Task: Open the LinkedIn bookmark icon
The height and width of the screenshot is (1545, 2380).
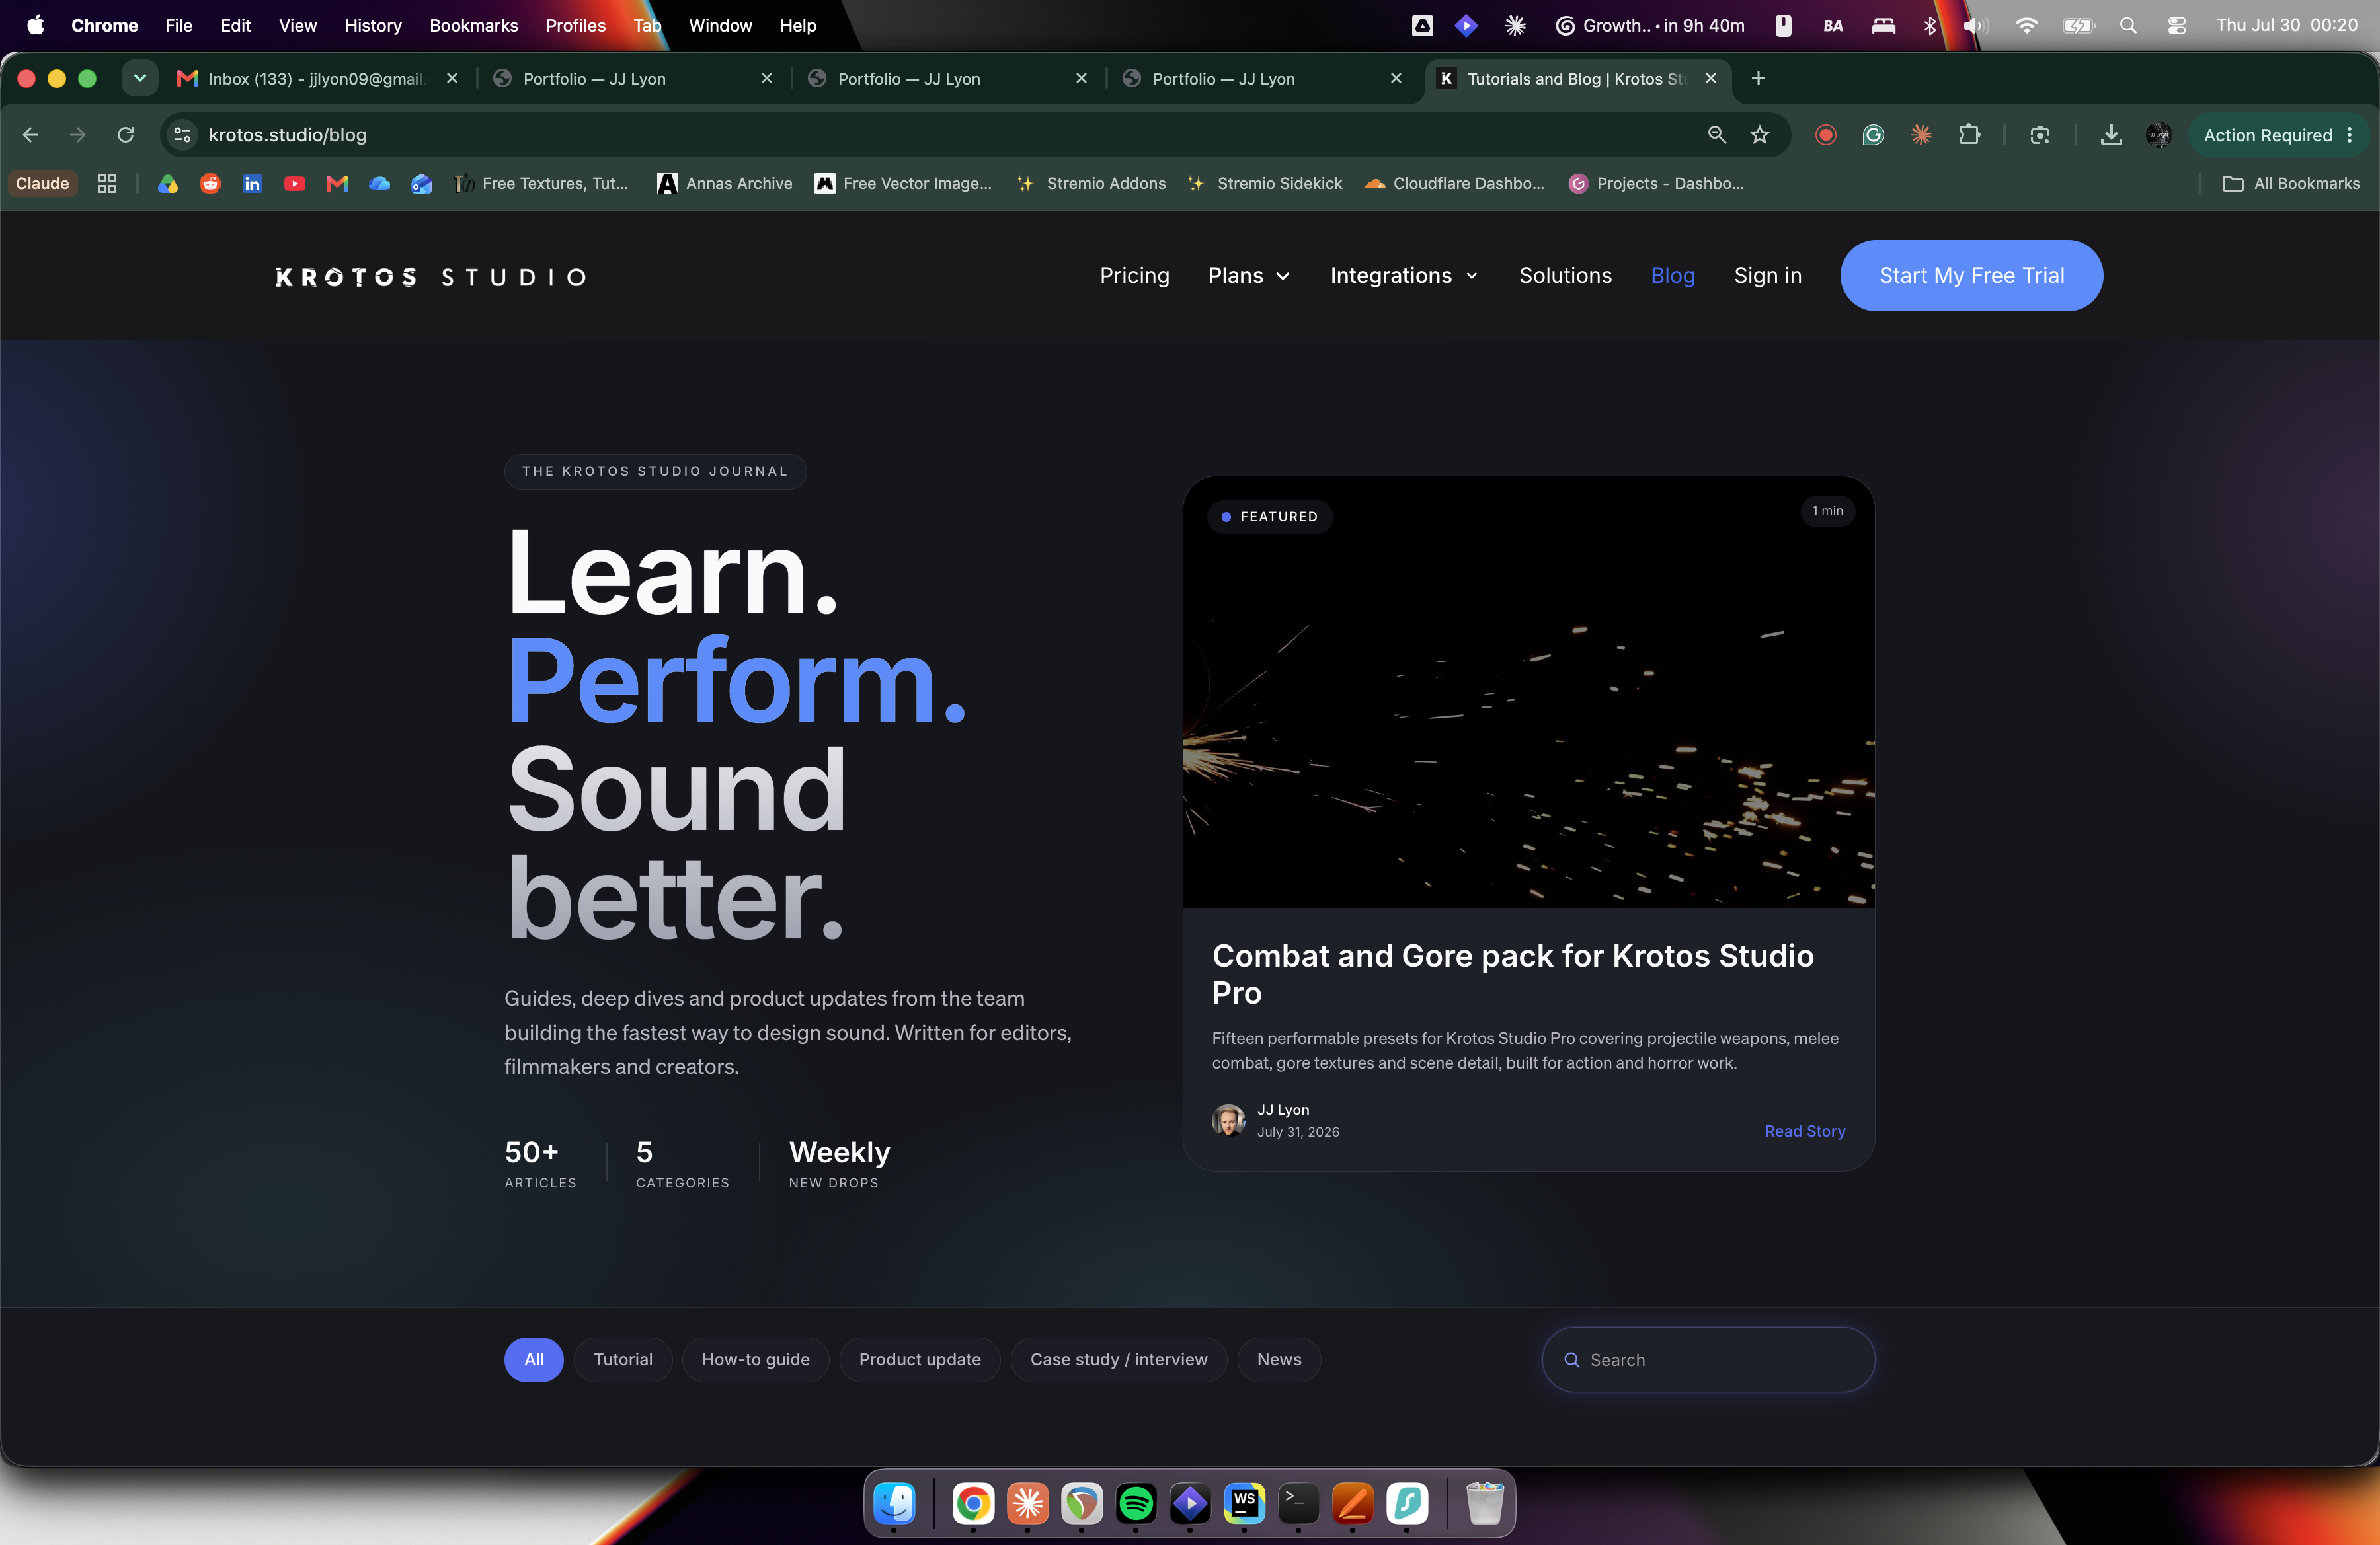Action: (252, 184)
